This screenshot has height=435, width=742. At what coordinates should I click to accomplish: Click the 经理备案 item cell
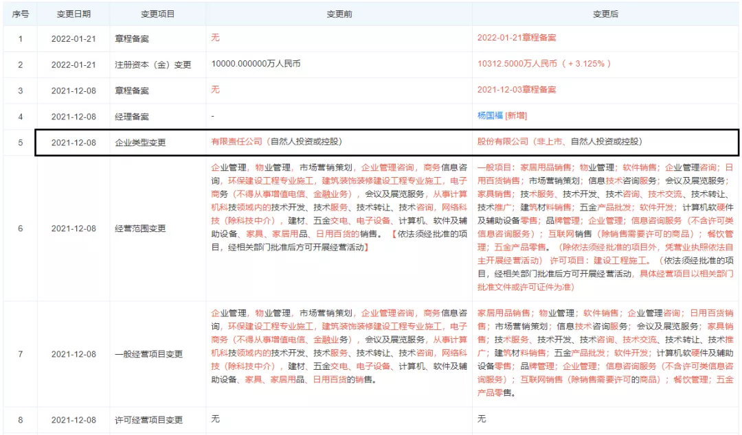131,117
